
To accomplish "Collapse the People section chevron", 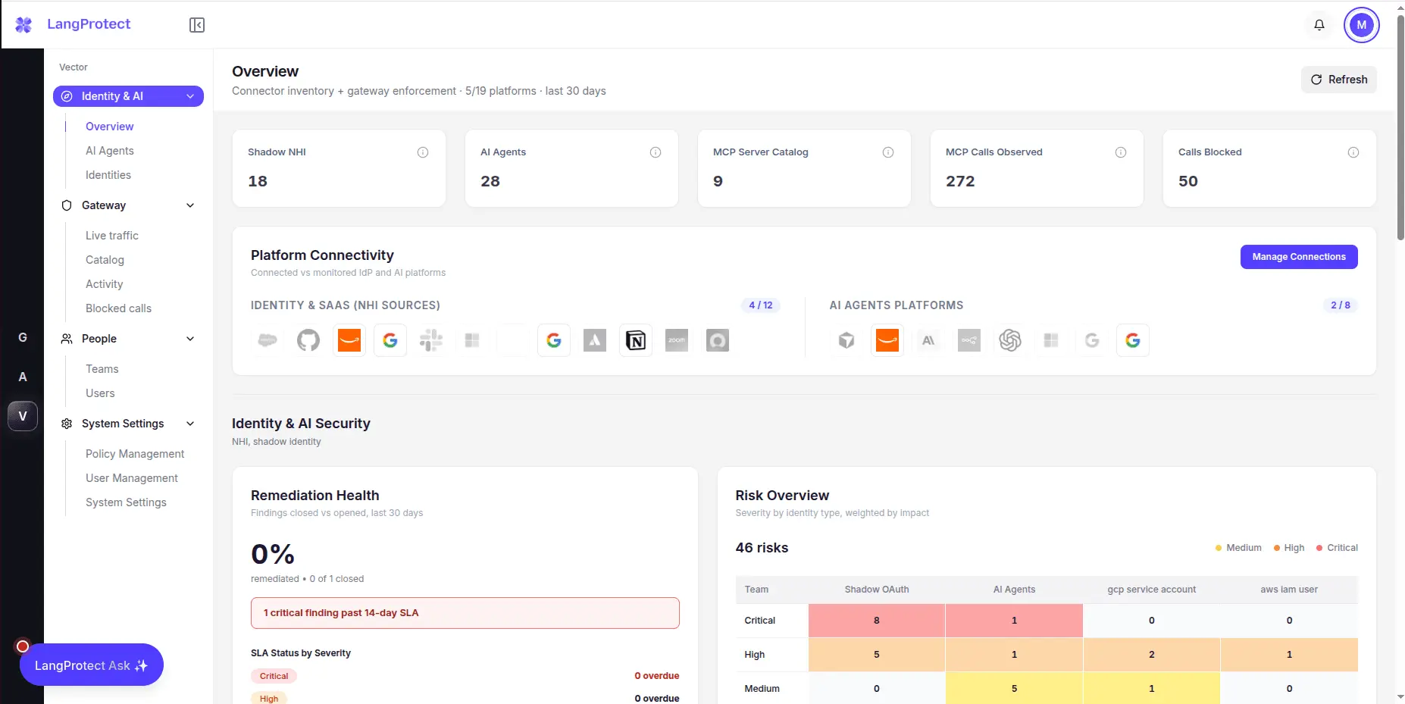I will (190, 339).
